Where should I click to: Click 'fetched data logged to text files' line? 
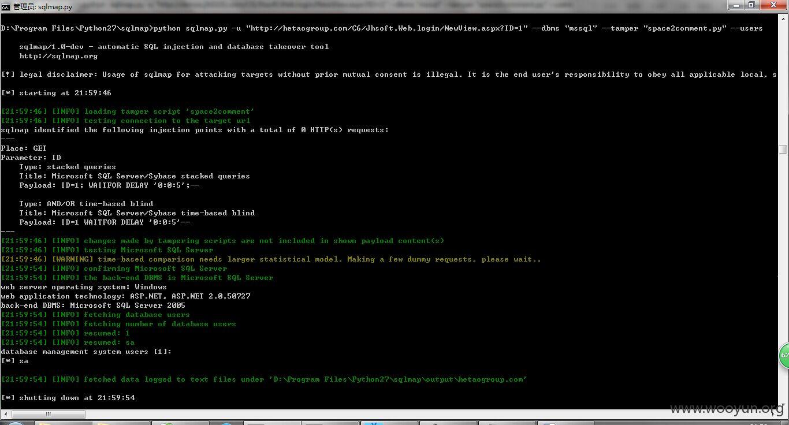[264, 379]
